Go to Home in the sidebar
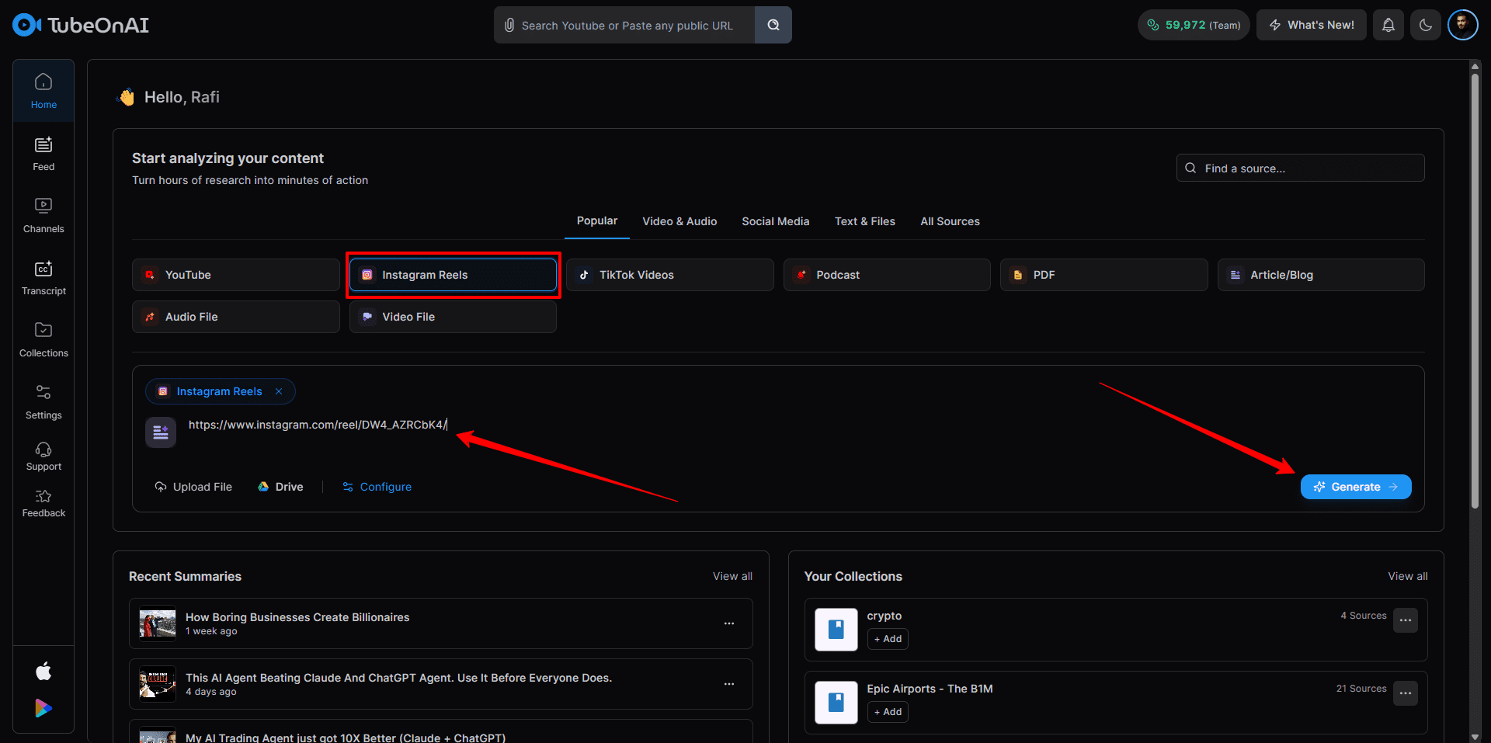The image size is (1491, 743). click(x=43, y=91)
